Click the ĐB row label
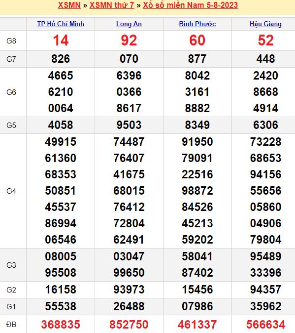 (11, 325)
